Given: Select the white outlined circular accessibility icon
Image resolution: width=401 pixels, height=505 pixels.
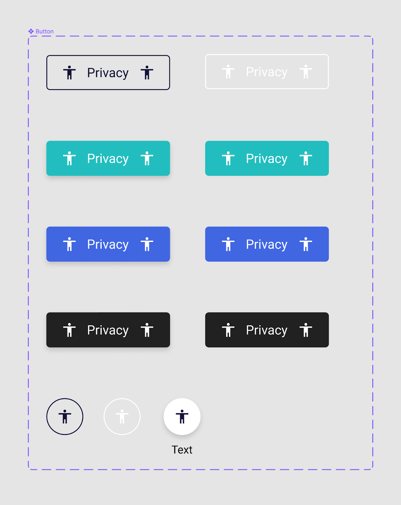Looking at the screenshot, I should (x=122, y=416).
